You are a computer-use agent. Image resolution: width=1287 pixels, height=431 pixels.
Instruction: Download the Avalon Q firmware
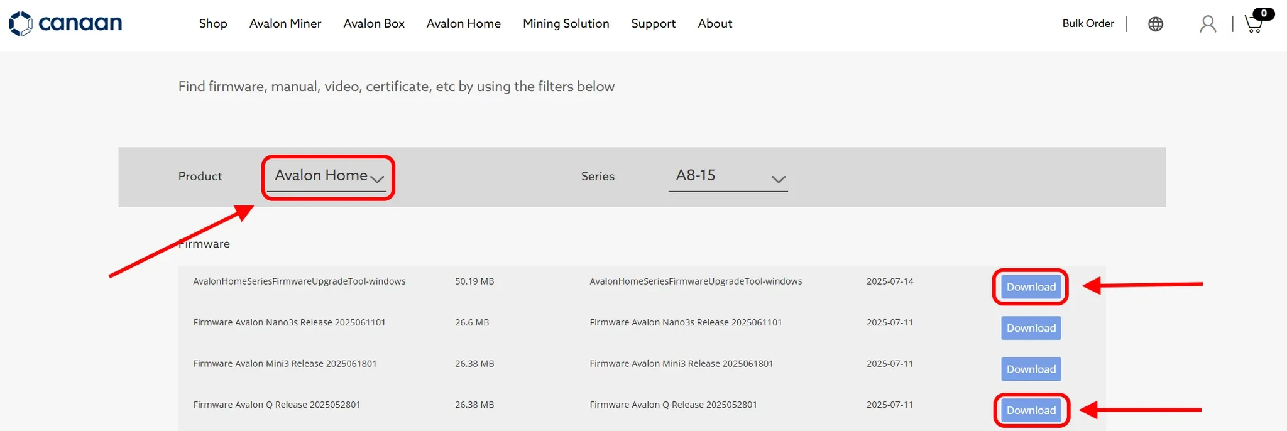coord(1031,410)
